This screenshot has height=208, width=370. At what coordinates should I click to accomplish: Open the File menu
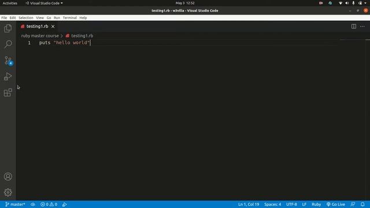click(4, 18)
